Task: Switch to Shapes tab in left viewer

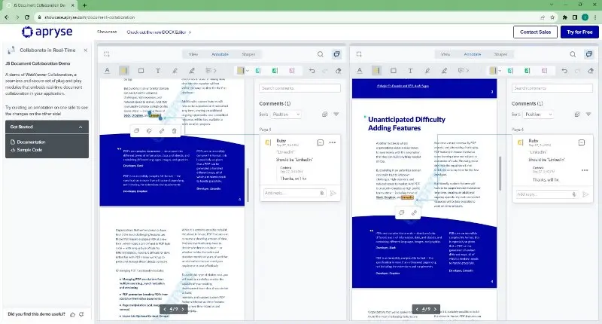Action: (x=248, y=54)
